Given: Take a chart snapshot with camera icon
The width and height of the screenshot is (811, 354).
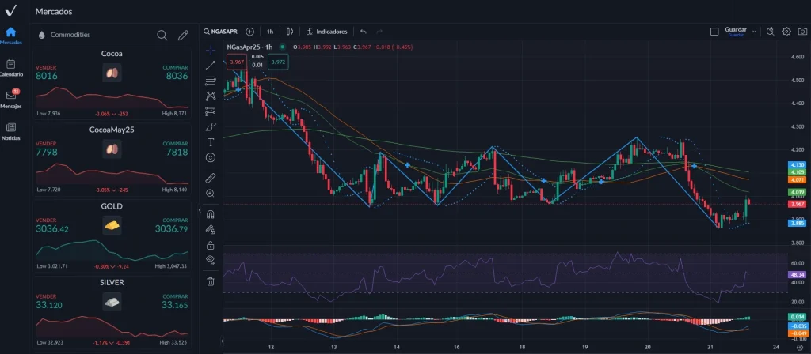Looking at the screenshot, I should tap(803, 32).
